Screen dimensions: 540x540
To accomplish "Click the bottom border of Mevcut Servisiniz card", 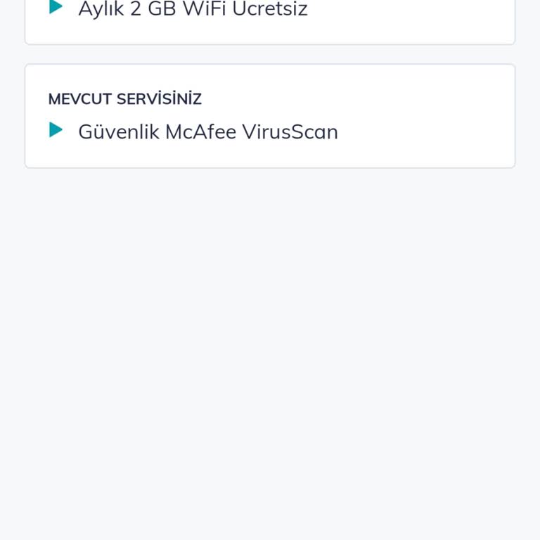I will coord(270,168).
